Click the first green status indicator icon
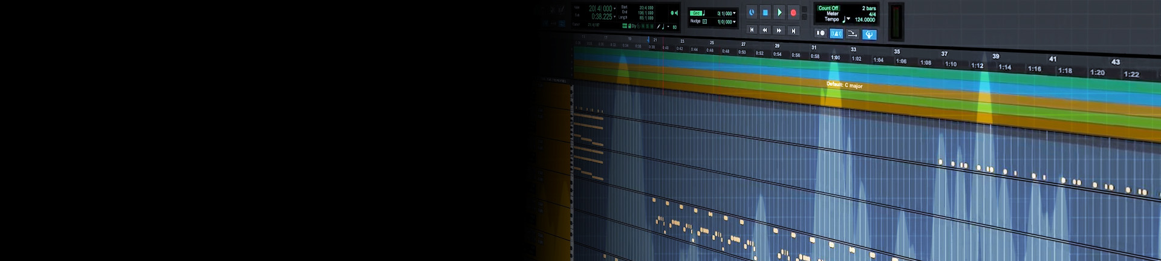Image resolution: width=1161 pixels, height=261 pixels. click(x=625, y=26)
